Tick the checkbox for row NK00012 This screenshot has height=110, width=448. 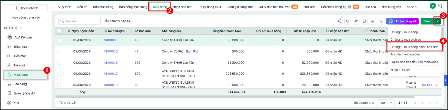[59, 74]
